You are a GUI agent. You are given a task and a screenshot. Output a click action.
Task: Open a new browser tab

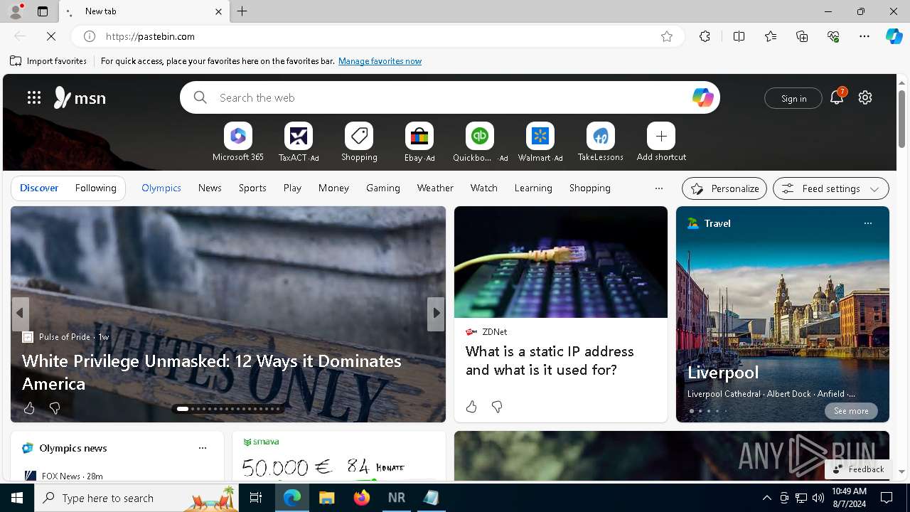(242, 11)
